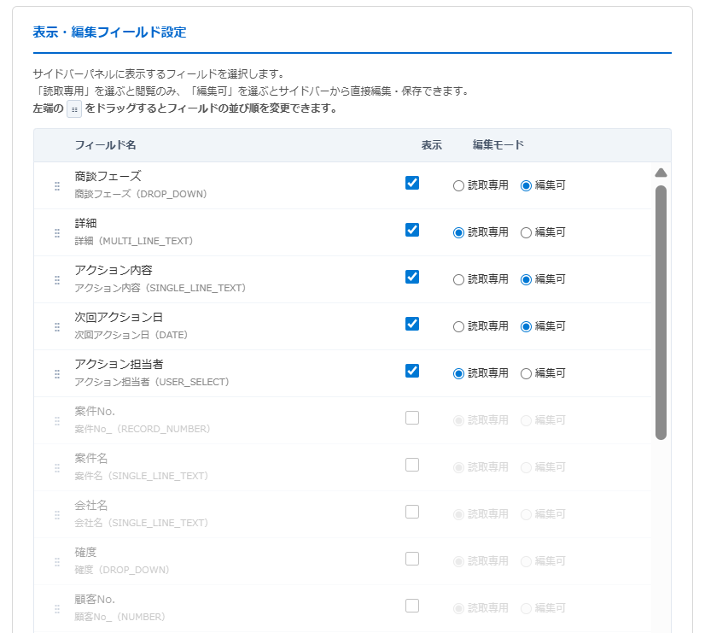Click the フィールド名 column header
This screenshot has width=705, height=633.
pyautogui.click(x=105, y=145)
